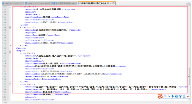Click the <simple> opening tag text
Image resolution: width=192 pixels, height=104 pixels.
coord(20,51)
